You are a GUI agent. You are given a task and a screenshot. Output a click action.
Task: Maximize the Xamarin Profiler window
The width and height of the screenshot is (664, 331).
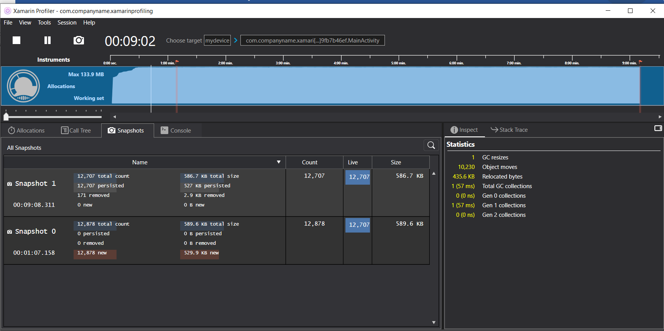coord(630,11)
